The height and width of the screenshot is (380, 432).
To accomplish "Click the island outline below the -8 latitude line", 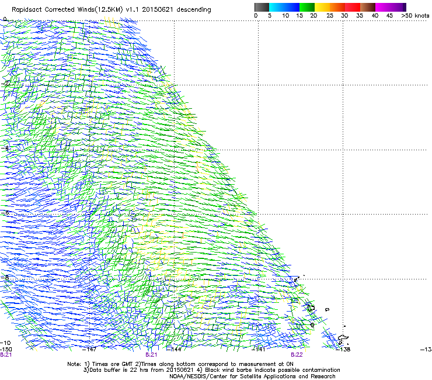I will tap(311, 308).
